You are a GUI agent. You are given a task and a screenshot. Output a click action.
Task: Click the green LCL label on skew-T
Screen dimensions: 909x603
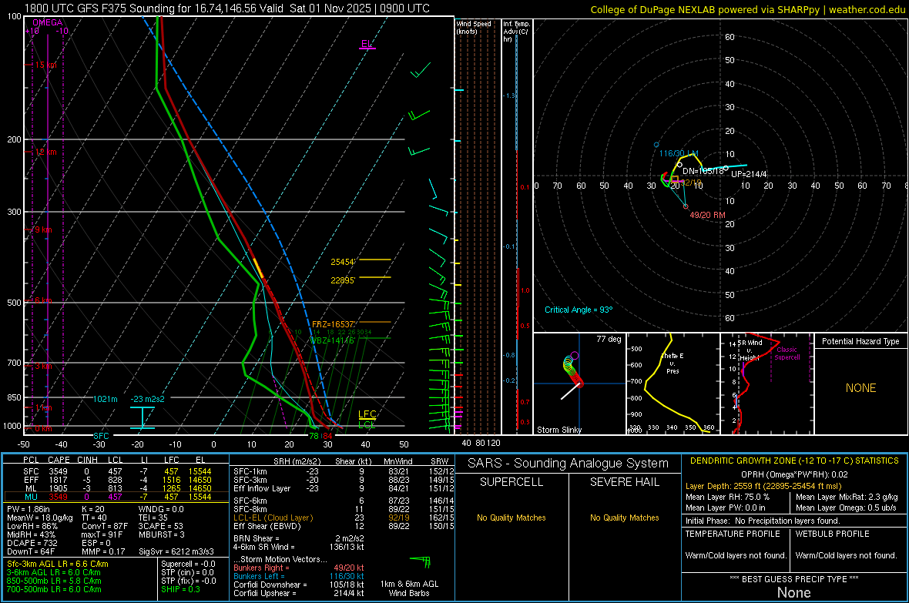(367, 425)
